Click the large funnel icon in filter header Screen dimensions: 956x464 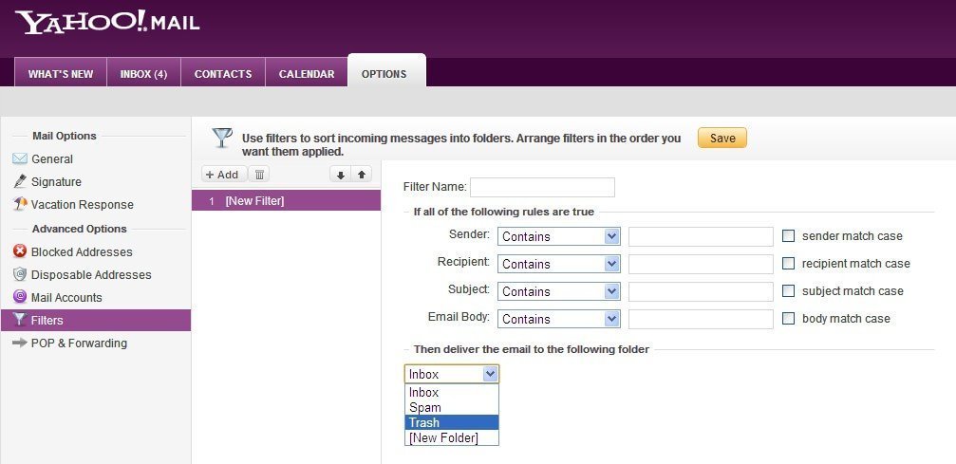pyautogui.click(x=222, y=138)
